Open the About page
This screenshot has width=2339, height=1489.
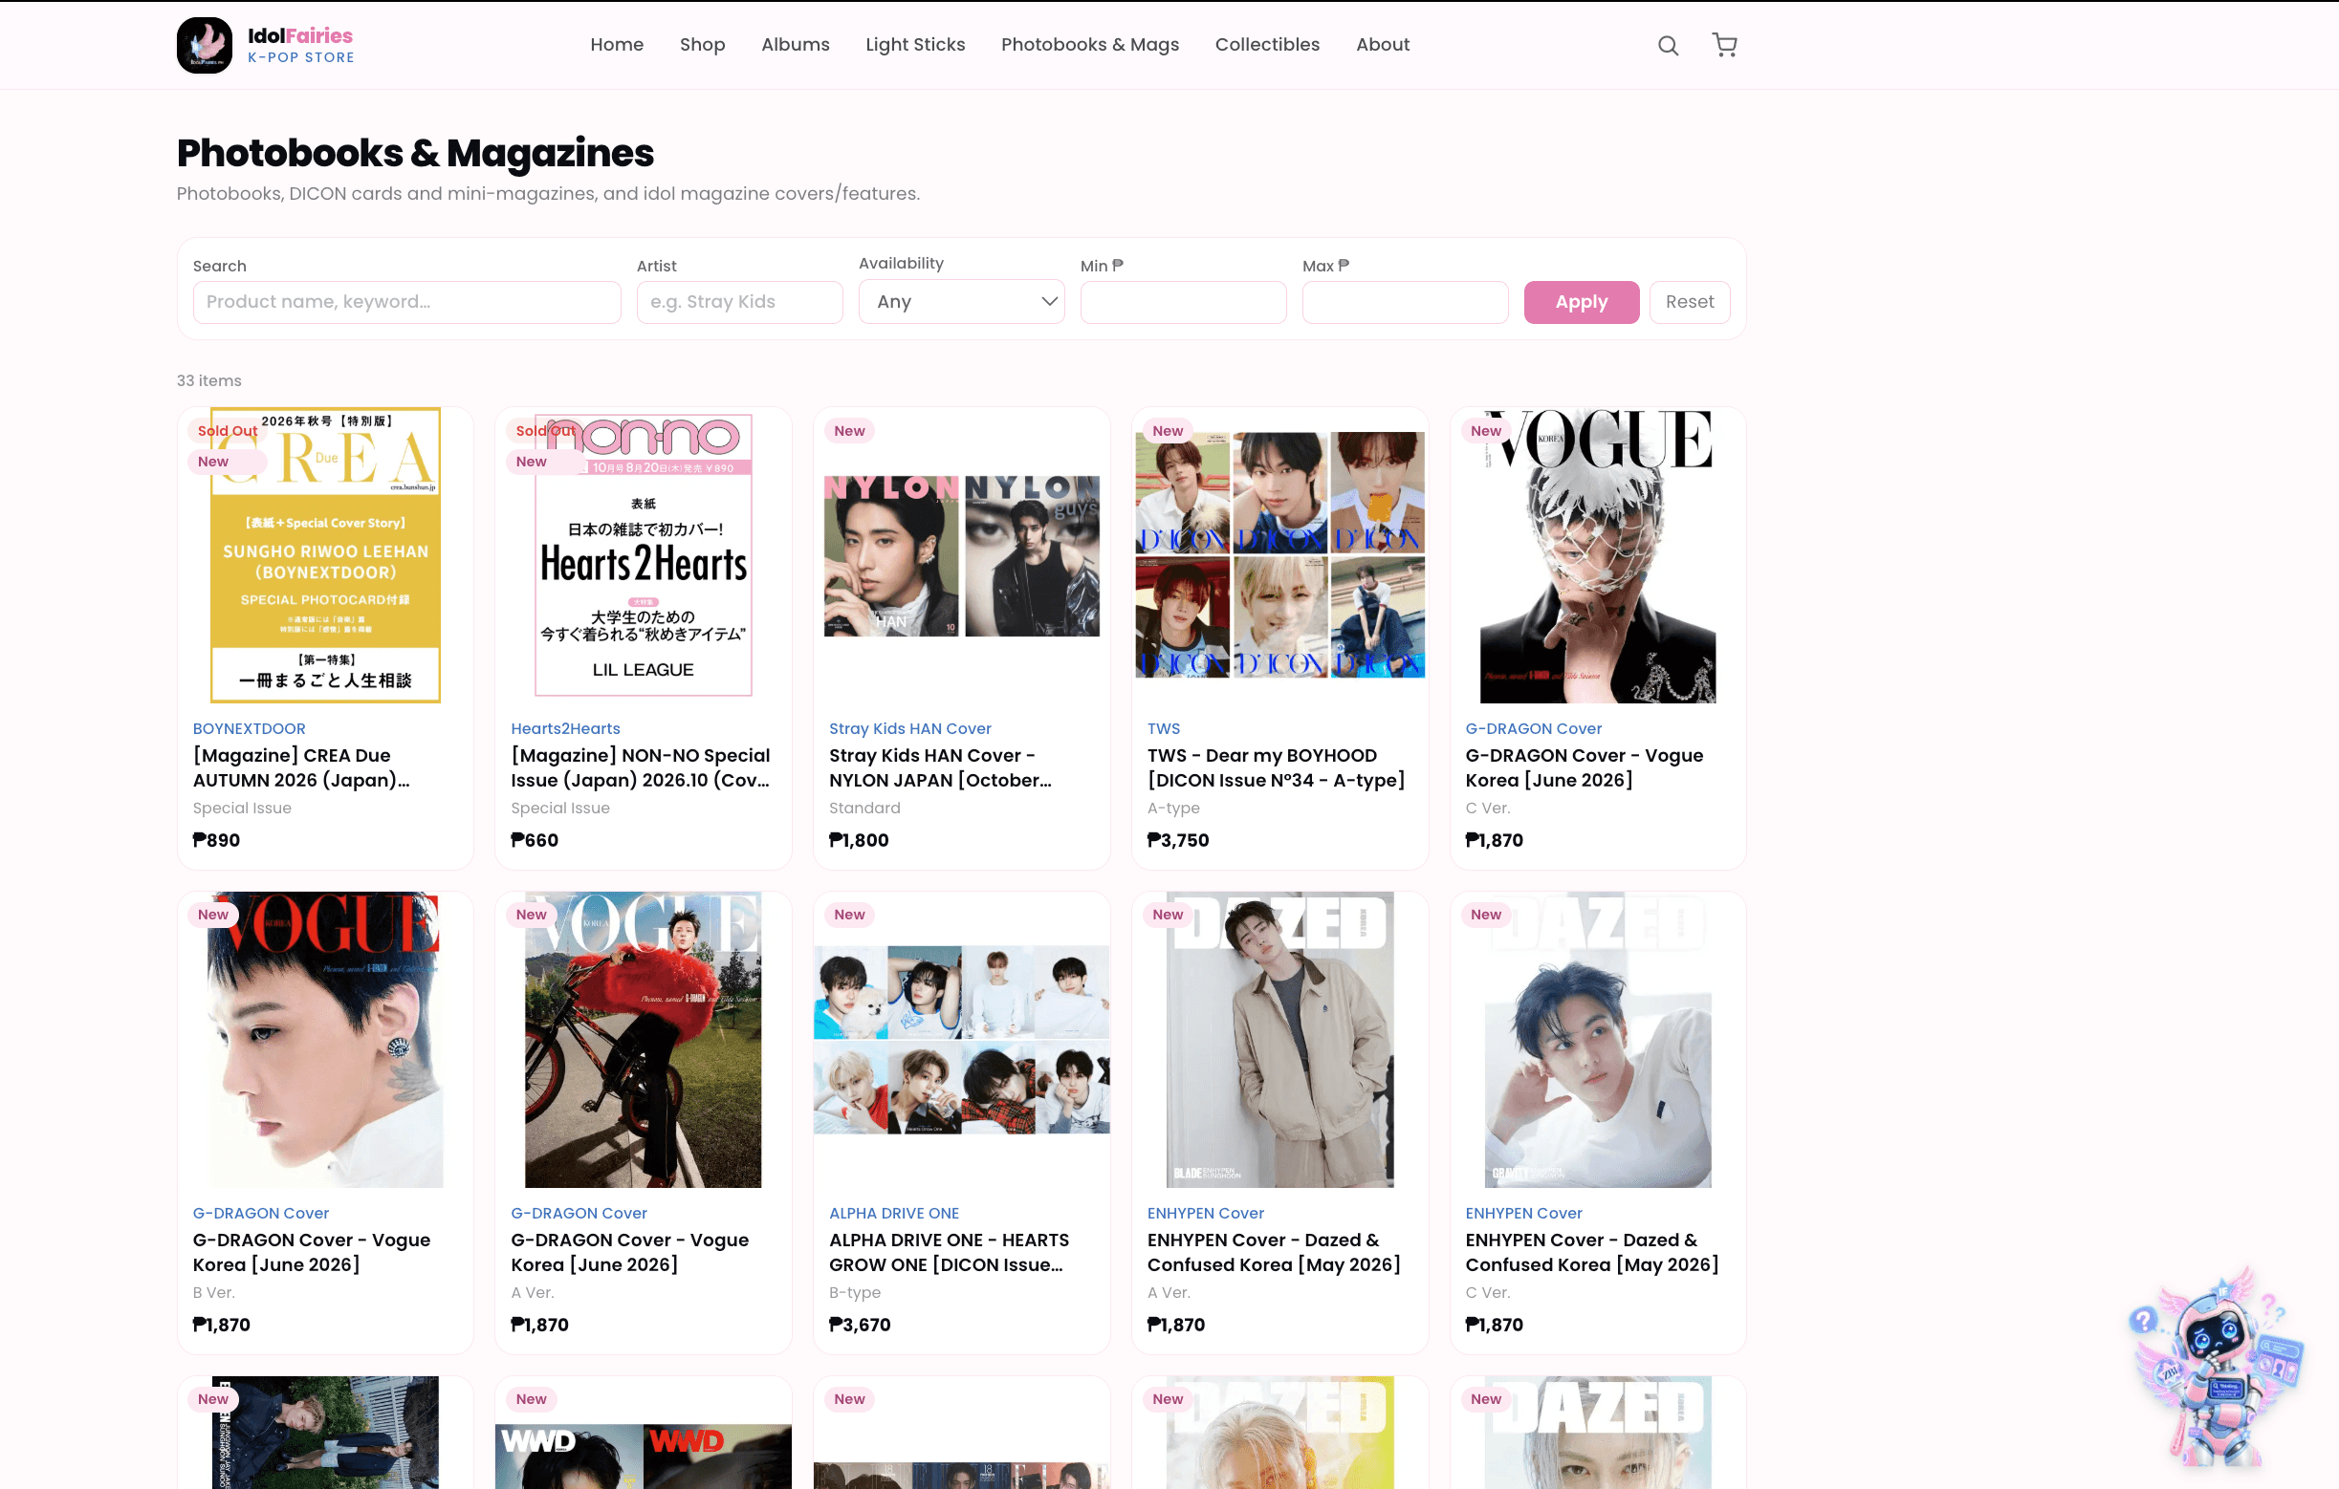point(1382,45)
